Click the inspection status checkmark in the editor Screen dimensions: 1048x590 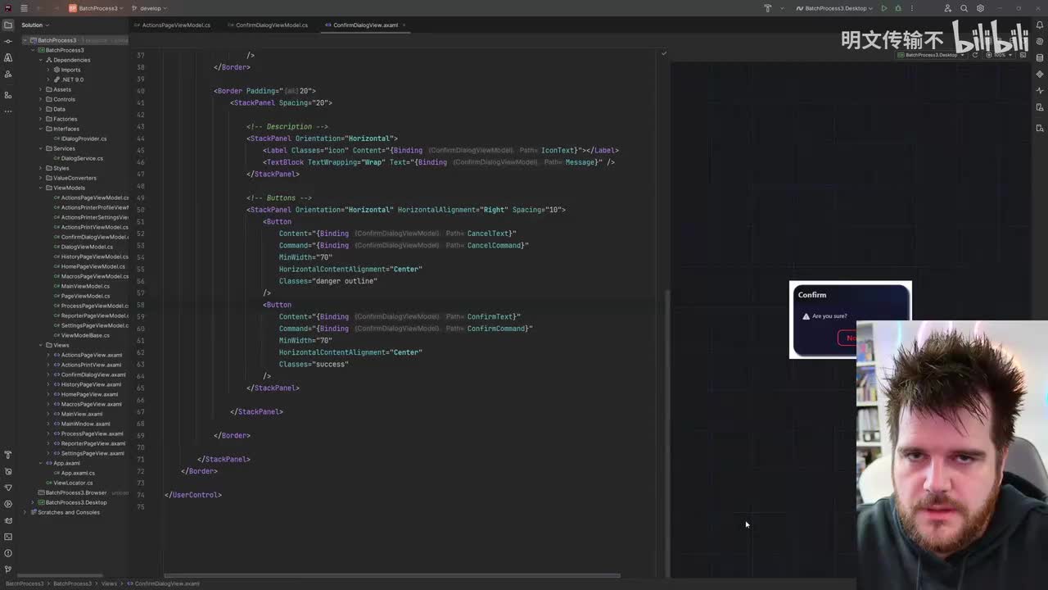coord(664,54)
